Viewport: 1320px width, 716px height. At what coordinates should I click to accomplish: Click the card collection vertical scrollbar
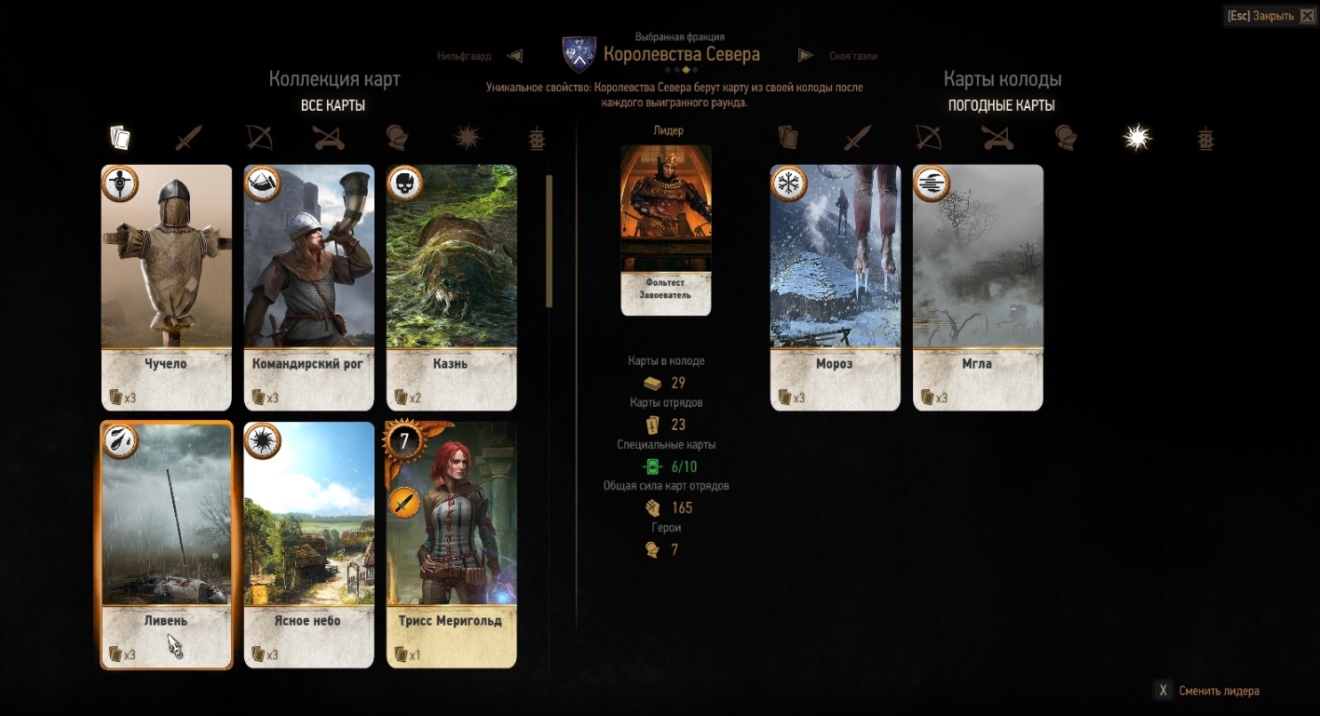(x=550, y=240)
